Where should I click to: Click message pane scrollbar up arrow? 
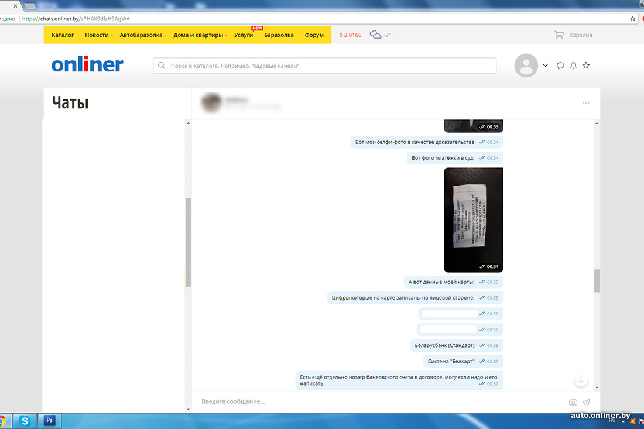597,123
